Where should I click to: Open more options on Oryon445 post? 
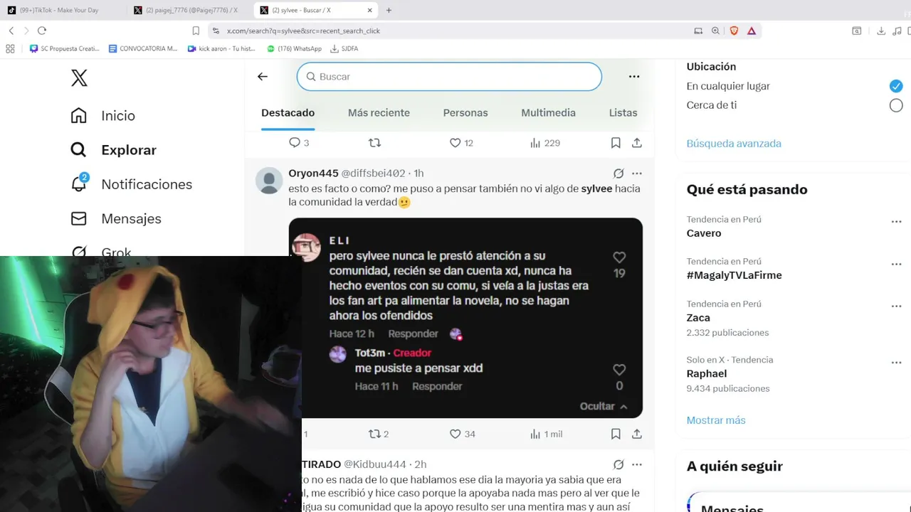(637, 174)
